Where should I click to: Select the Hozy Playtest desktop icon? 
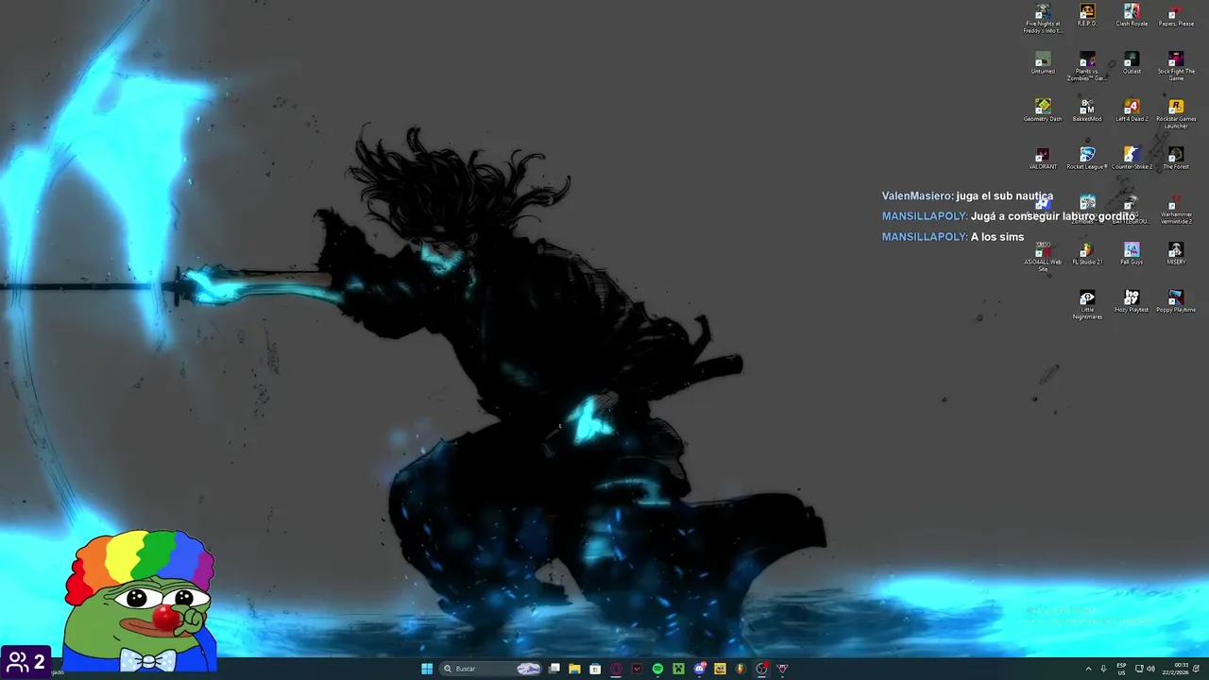click(1132, 301)
